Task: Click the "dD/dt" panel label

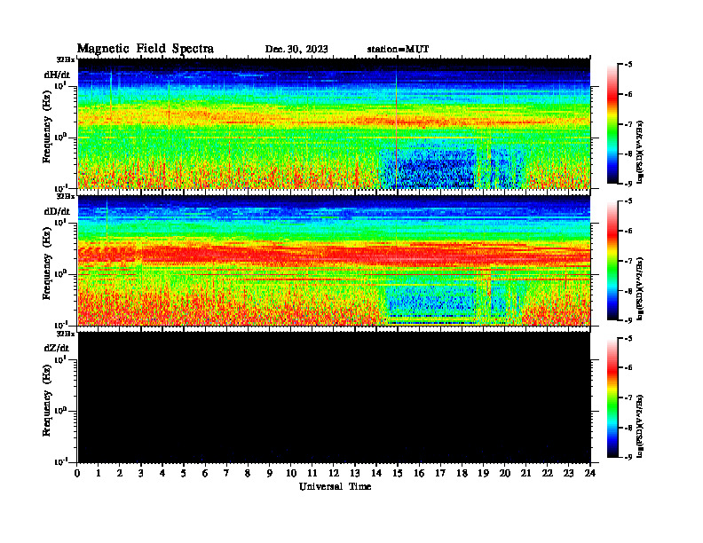Action: pyautogui.click(x=57, y=211)
